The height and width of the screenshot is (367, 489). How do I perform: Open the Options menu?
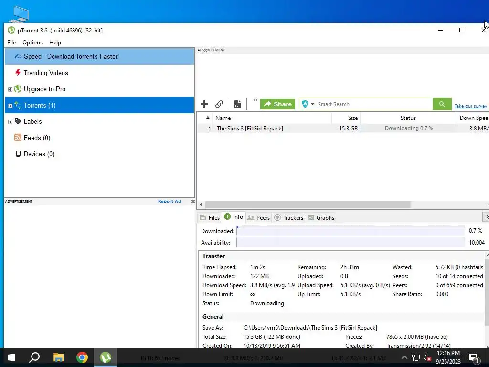pos(32,43)
